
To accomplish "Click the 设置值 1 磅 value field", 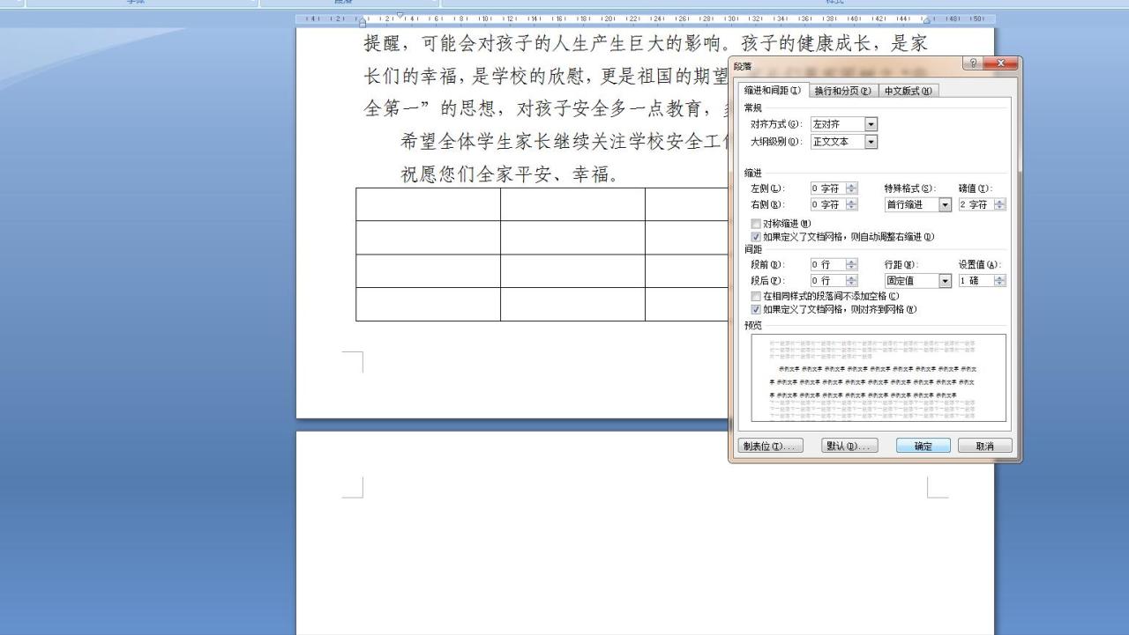I will [x=976, y=281].
